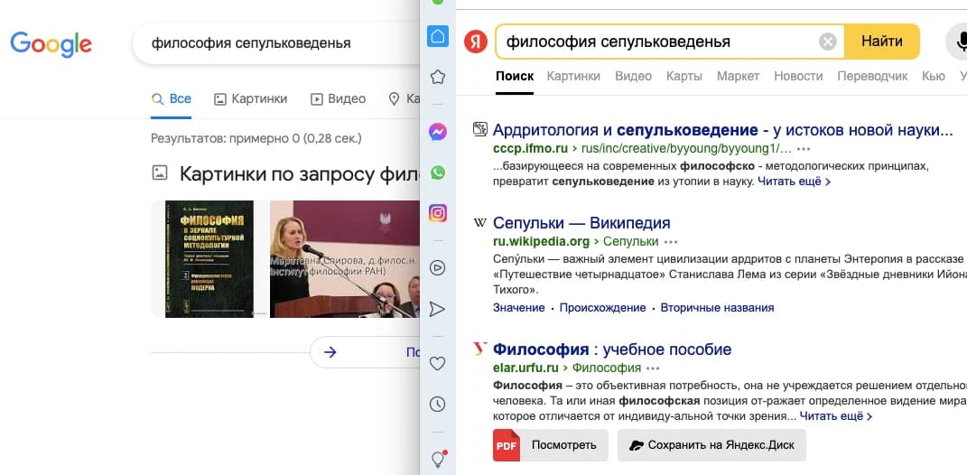Switch to Yandex Переводчик tab

[x=872, y=76]
